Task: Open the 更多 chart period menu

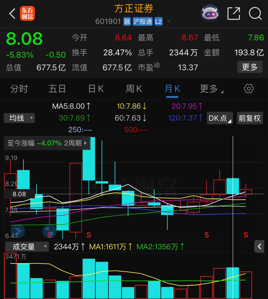Action: 211,89
